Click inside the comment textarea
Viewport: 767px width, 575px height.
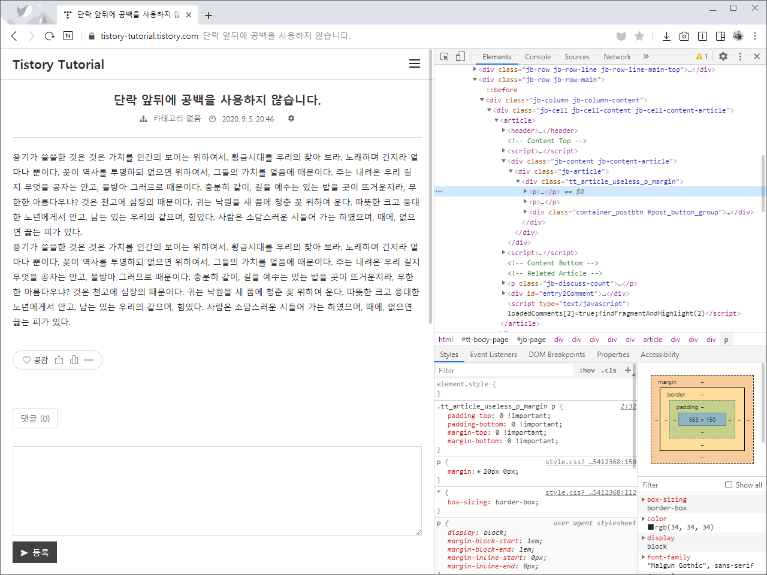(217, 491)
